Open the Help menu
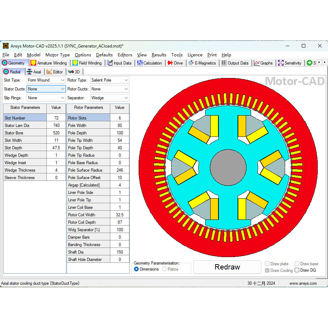Image resolution: width=328 pixels, height=328 pixels. tap(226, 55)
